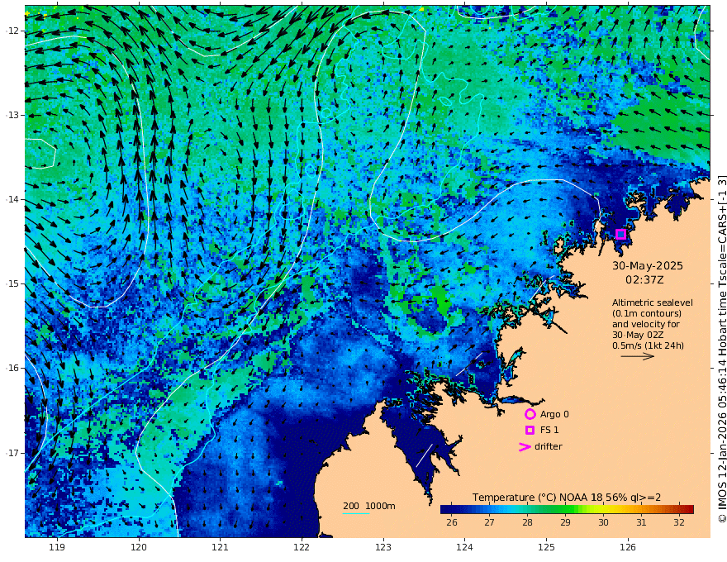Viewport: 727px width, 562px height.
Task: Click the colorbar tick label "26"
Action: [x=452, y=522]
